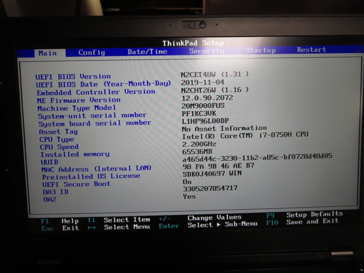The height and width of the screenshot is (273, 364).
Task: Click System board serial number label
Action: pos(95,123)
